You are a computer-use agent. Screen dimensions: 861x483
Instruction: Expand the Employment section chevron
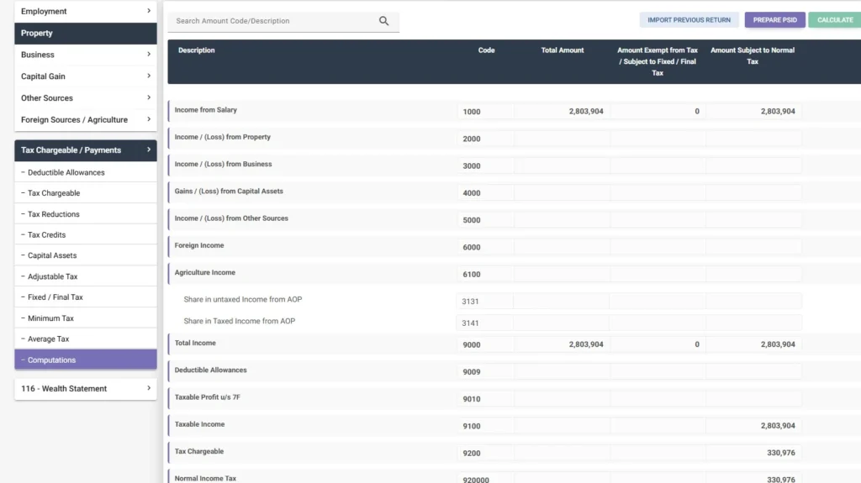point(149,11)
